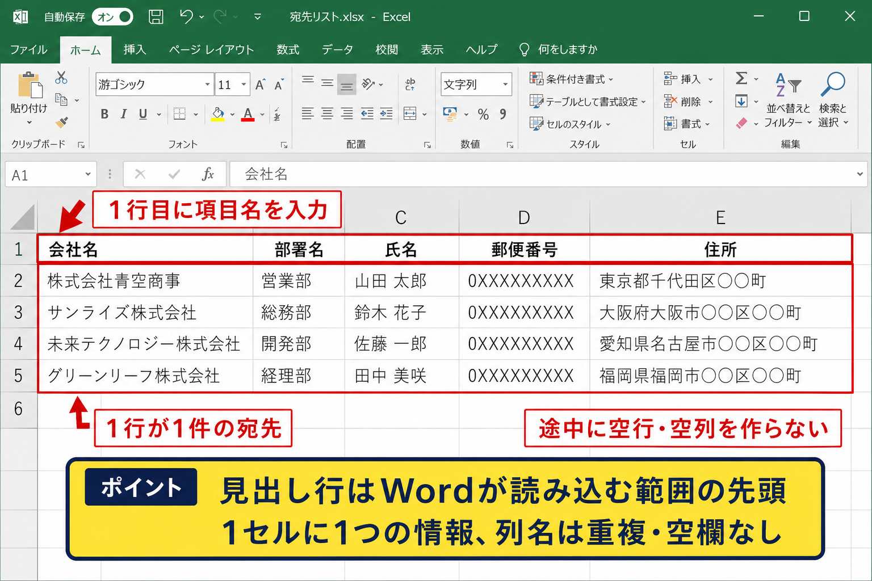Undo the last action
Screen dimensions: 872x581
[x=186, y=16]
